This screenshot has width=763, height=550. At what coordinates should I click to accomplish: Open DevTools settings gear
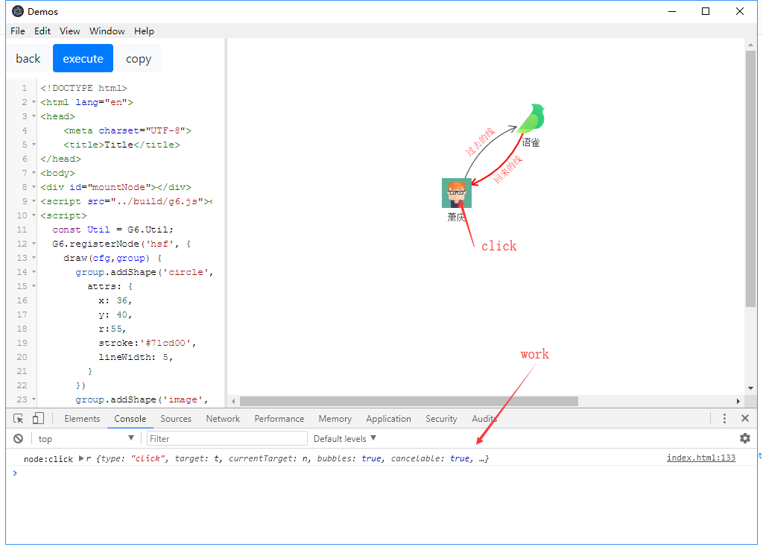click(x=745, y=438)
